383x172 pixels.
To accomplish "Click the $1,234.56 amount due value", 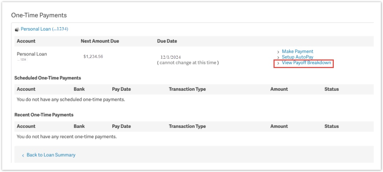I will (x=93, y=57).
